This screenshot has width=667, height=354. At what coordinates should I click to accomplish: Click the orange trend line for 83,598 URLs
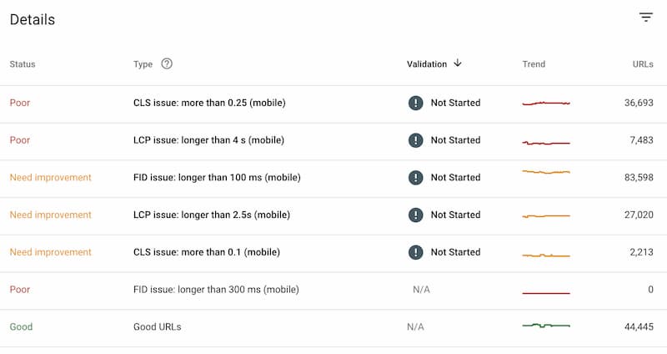point(546,172)
